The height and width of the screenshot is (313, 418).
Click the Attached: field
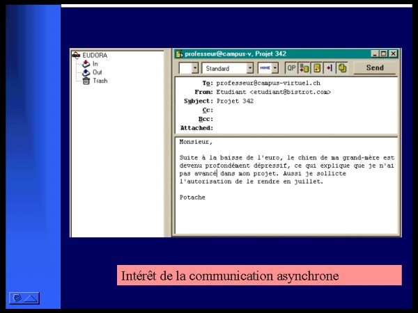pyautogui.click(x=306, y=128)
